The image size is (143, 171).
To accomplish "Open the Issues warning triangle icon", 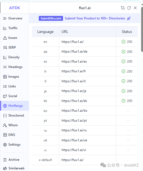I will coord(5,38).
